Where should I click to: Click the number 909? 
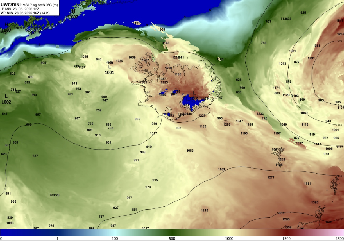click(x=104, y=97)
